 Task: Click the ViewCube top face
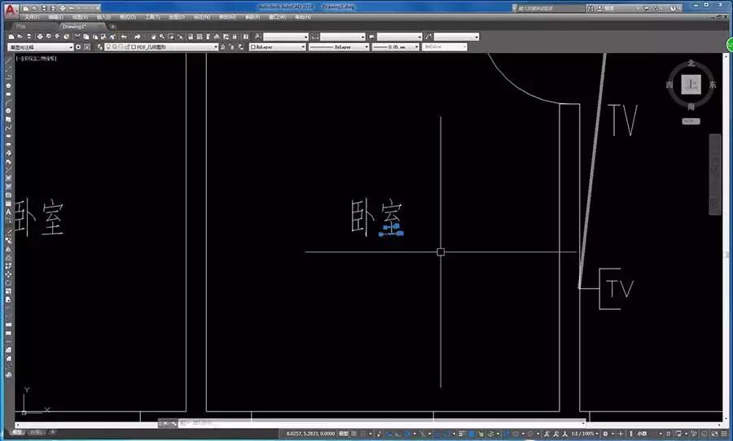click(x=691, y=84)
